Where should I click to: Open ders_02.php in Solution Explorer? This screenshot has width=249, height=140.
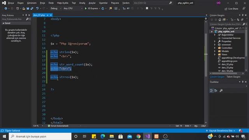pyautogui.click(x=227, y=64)
